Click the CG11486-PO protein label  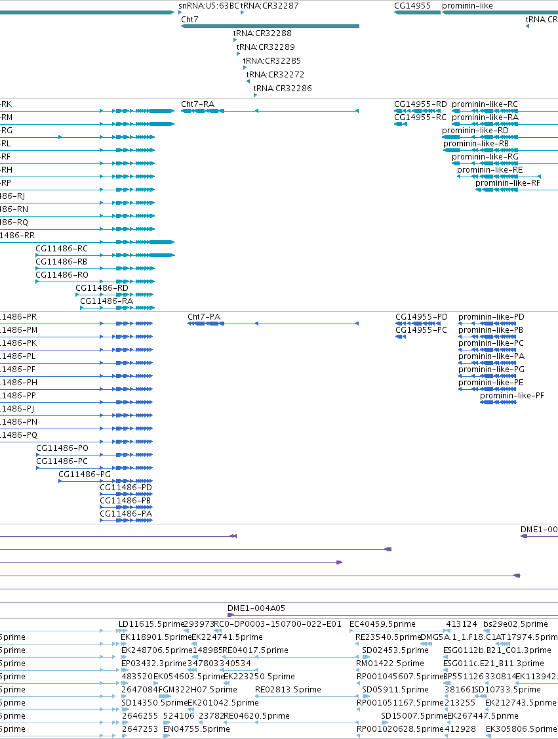pos(62,449)
